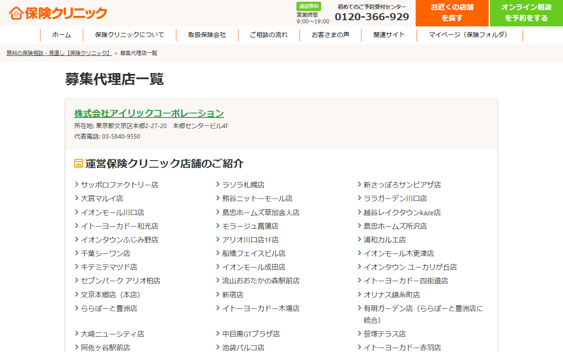The image size is (563, 352).
Task: Open 有明ガーデン店 link
Action: (423, 314)
